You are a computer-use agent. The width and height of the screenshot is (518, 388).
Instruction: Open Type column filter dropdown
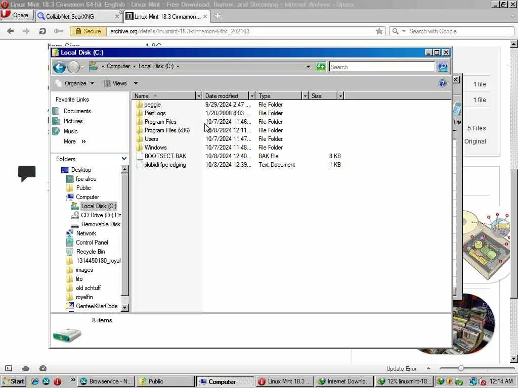tap(305, 96)
